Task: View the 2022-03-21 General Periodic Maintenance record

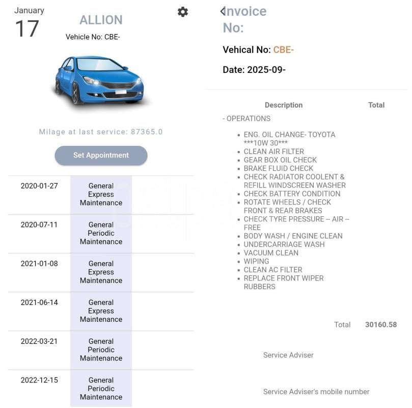Action: 101,349
